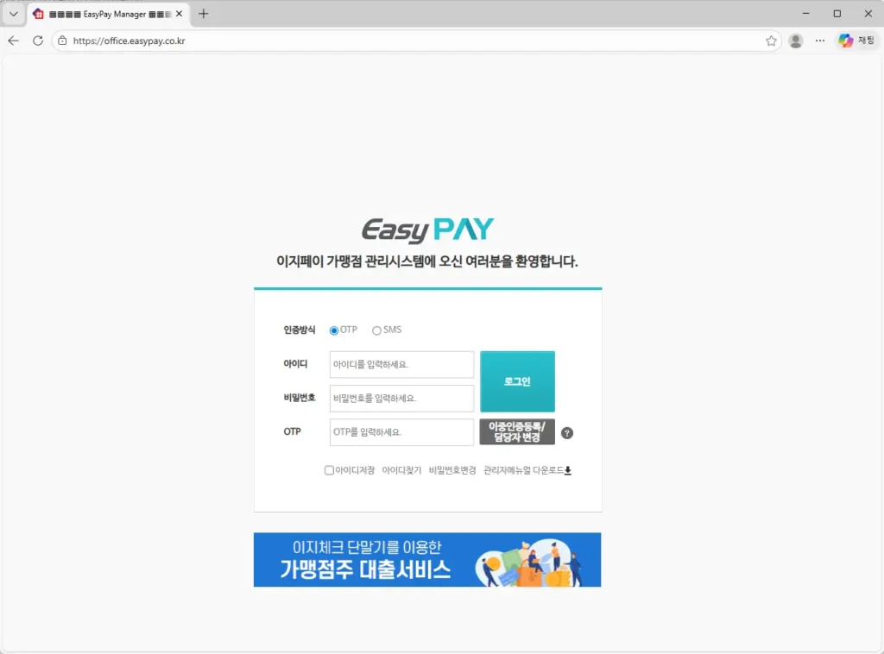The width and height of the screenshot is (884, 654).
Task: Switch authentication to SMS
Action: coord(376,330)
